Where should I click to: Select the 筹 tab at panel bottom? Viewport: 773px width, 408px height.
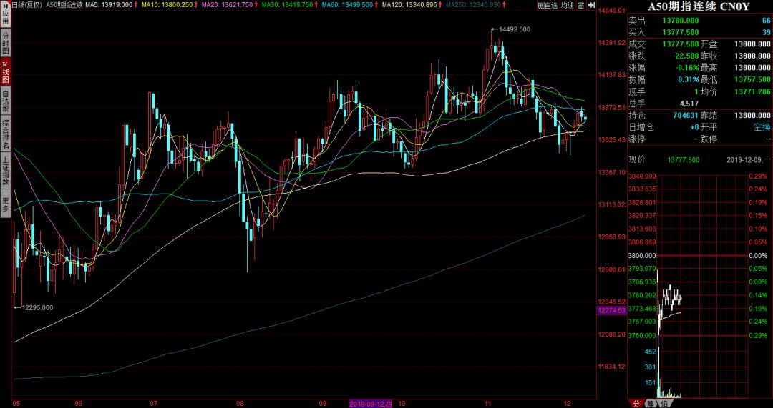tap(651, 404)
